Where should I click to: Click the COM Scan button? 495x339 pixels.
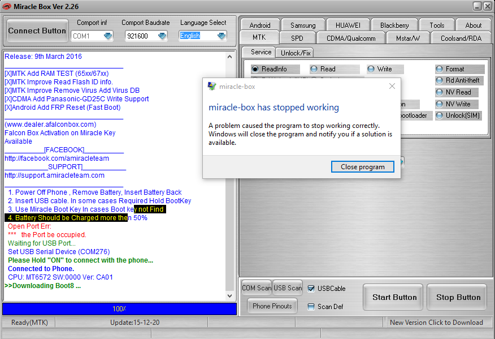coord(257,287)
